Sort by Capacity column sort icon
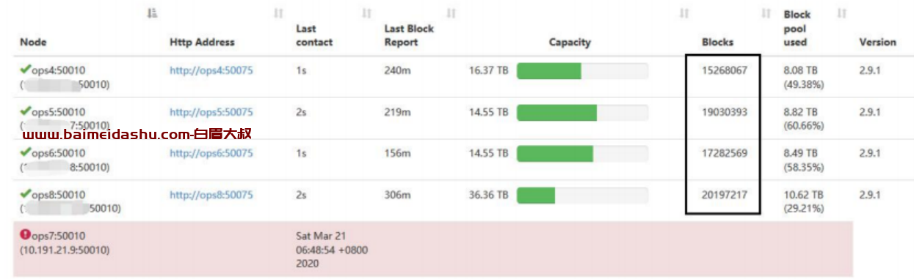Viewport: 914px width, 279px height. (684, 13)
